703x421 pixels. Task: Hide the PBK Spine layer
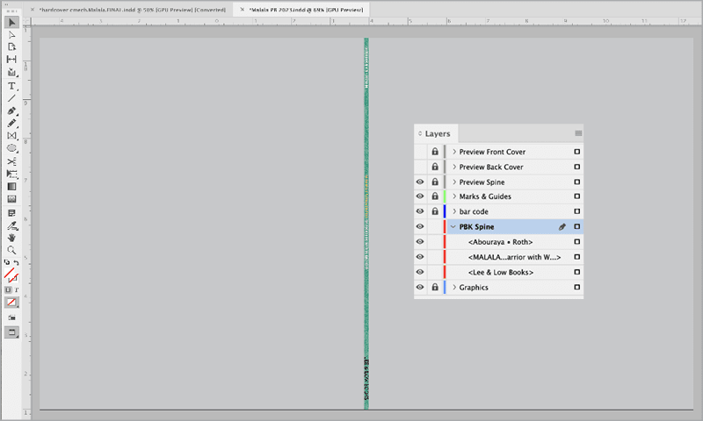(420, 226)
